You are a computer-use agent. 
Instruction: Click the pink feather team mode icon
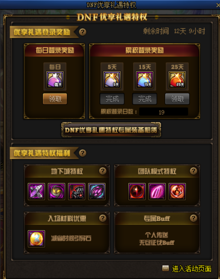tap(157, 191)
